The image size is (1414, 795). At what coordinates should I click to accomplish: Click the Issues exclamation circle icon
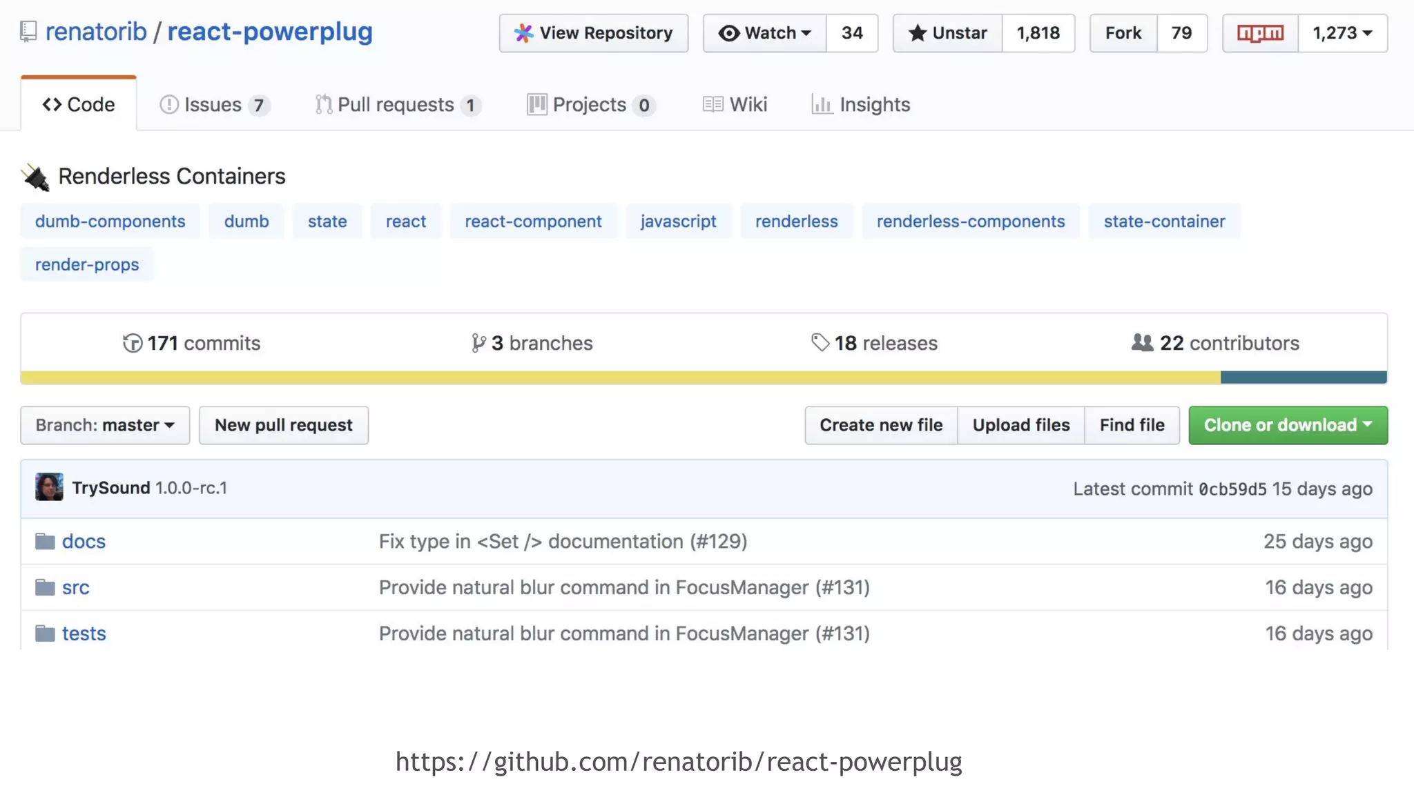click(169, 104)
